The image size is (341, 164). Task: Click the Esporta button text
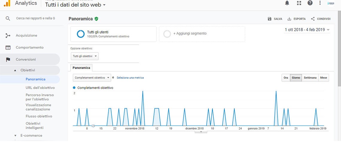point(299,19)
